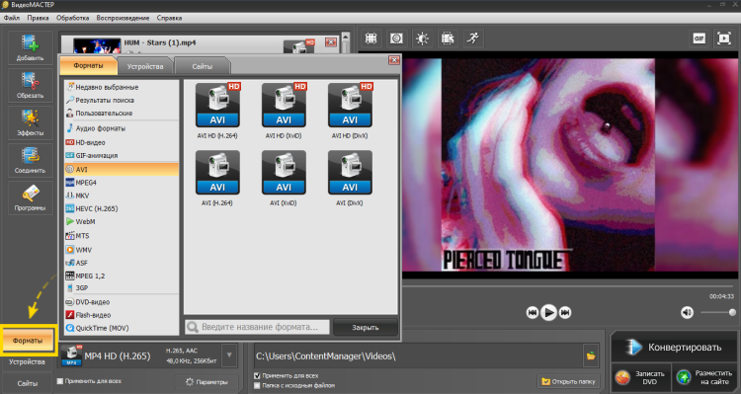Click Записать DVD button

click(640, 377)
